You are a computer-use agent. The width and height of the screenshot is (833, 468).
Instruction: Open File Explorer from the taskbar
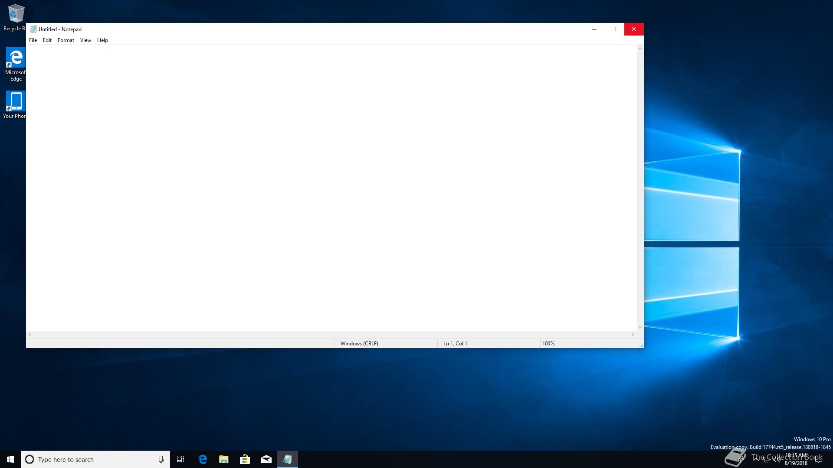pyautogui.click(x=224, y=459)
